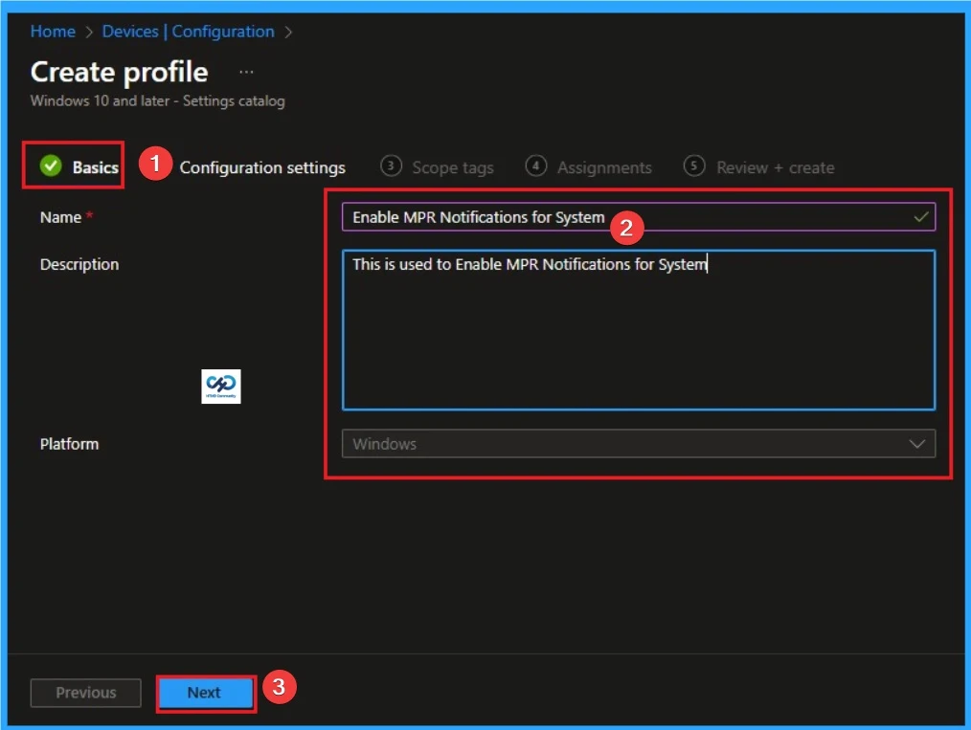Click the numbered circle on Assignments step
This screenshot has width=971, height=730.
[536, 166]
